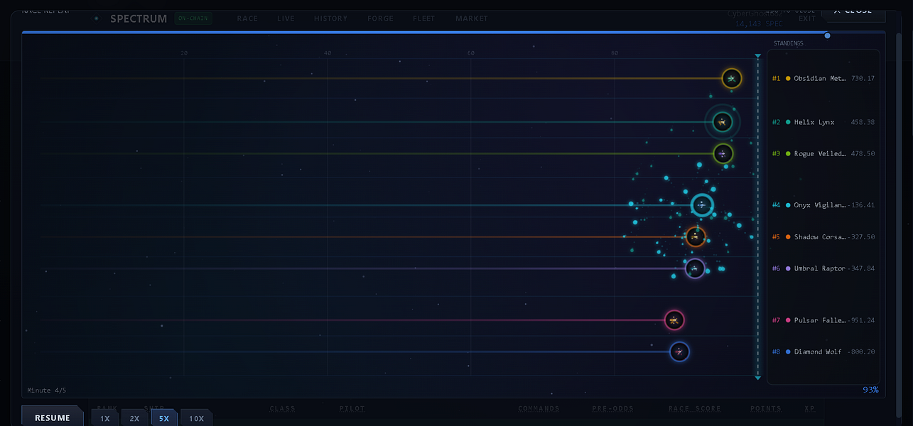Switch to the MARKET tab
Screen dimensions: 913x426
coord(472,18)
